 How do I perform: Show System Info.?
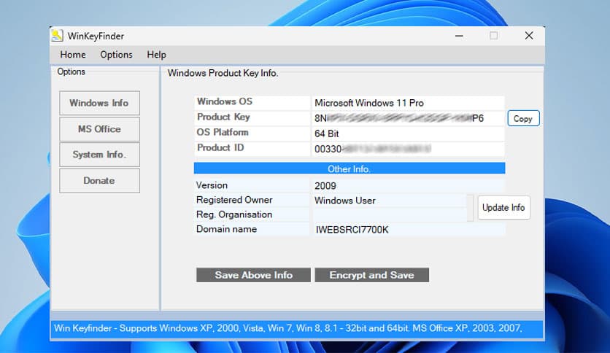99,155
